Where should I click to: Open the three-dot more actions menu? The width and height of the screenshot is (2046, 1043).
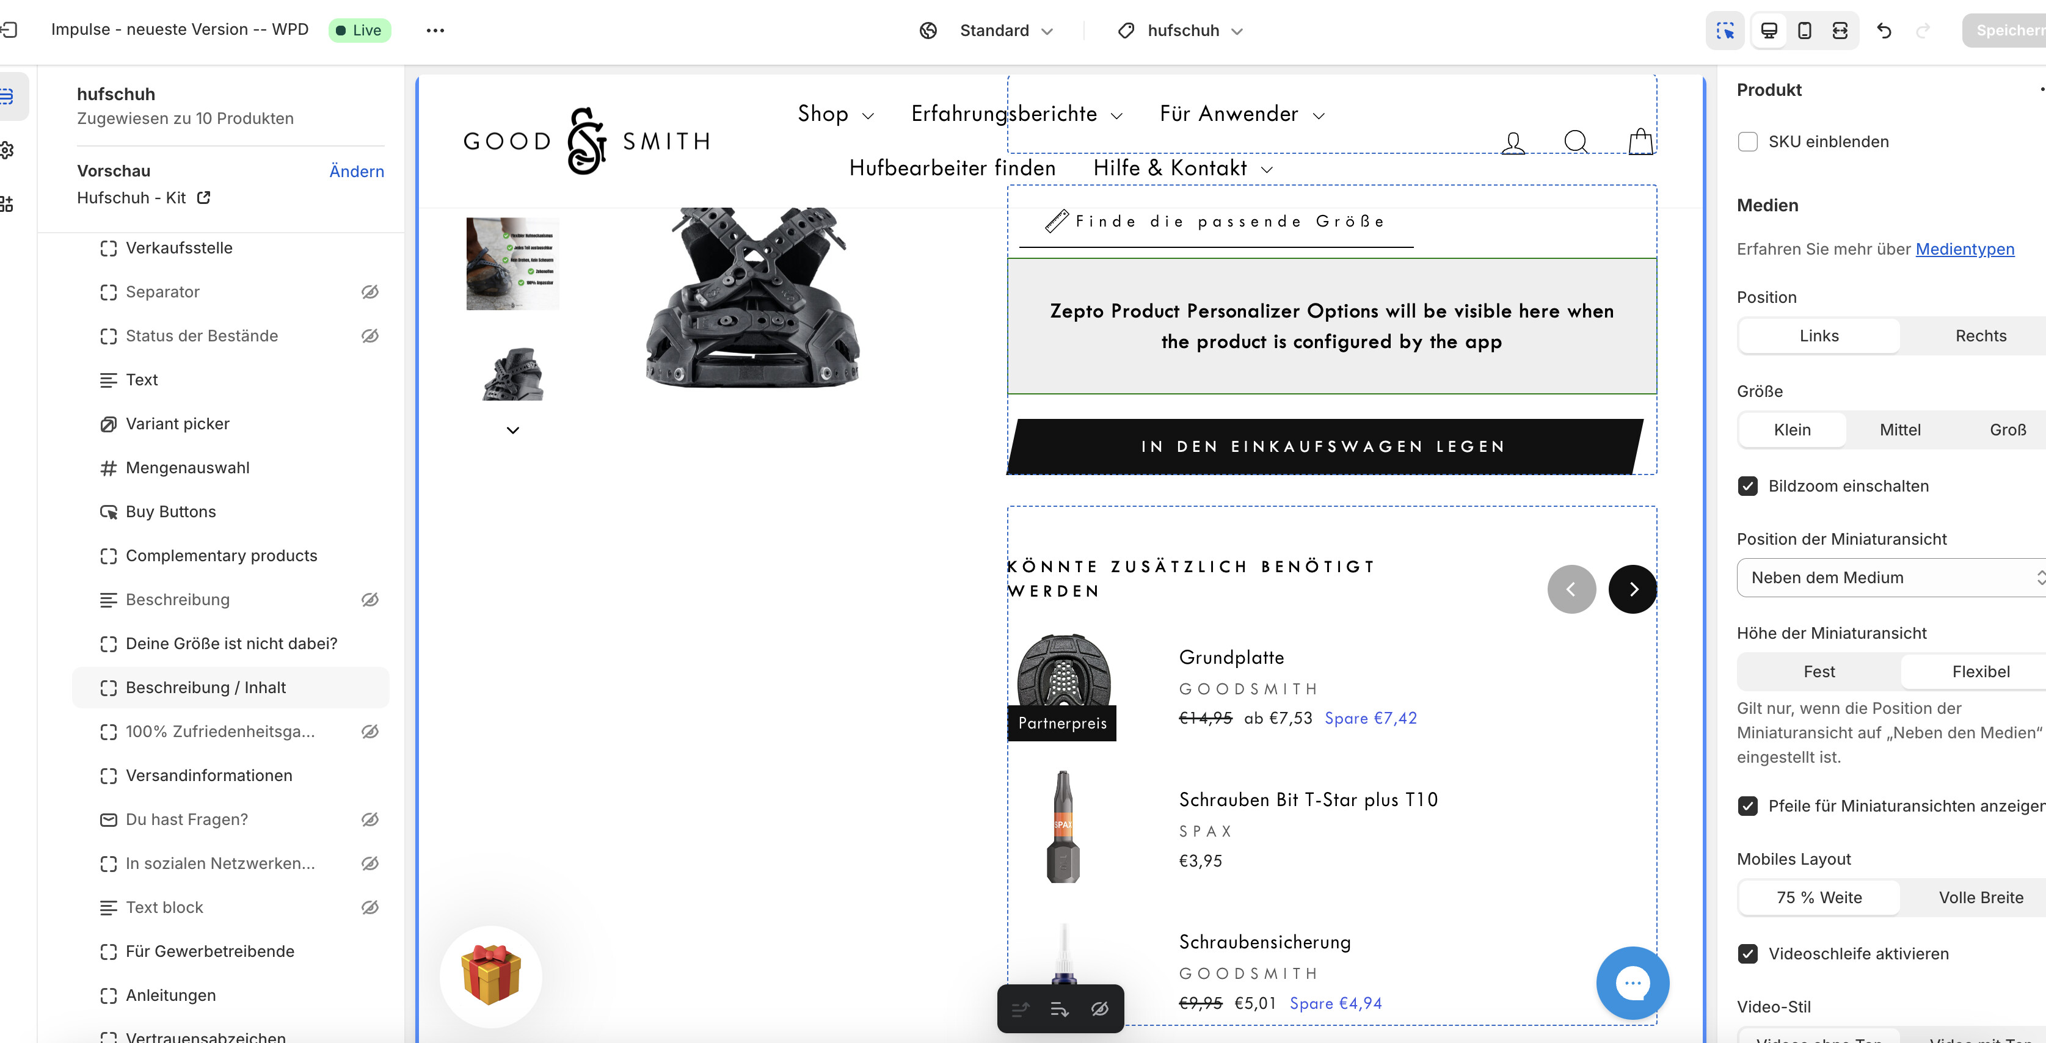435,30
